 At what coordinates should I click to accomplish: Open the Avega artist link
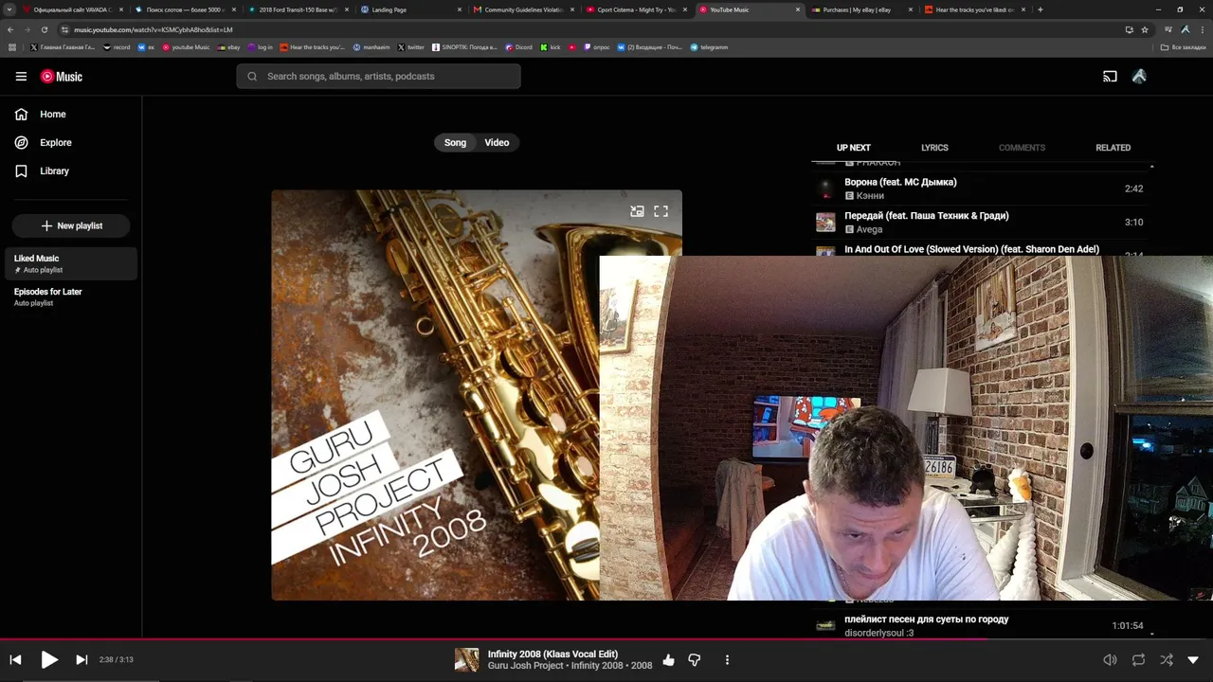point(869,230)
